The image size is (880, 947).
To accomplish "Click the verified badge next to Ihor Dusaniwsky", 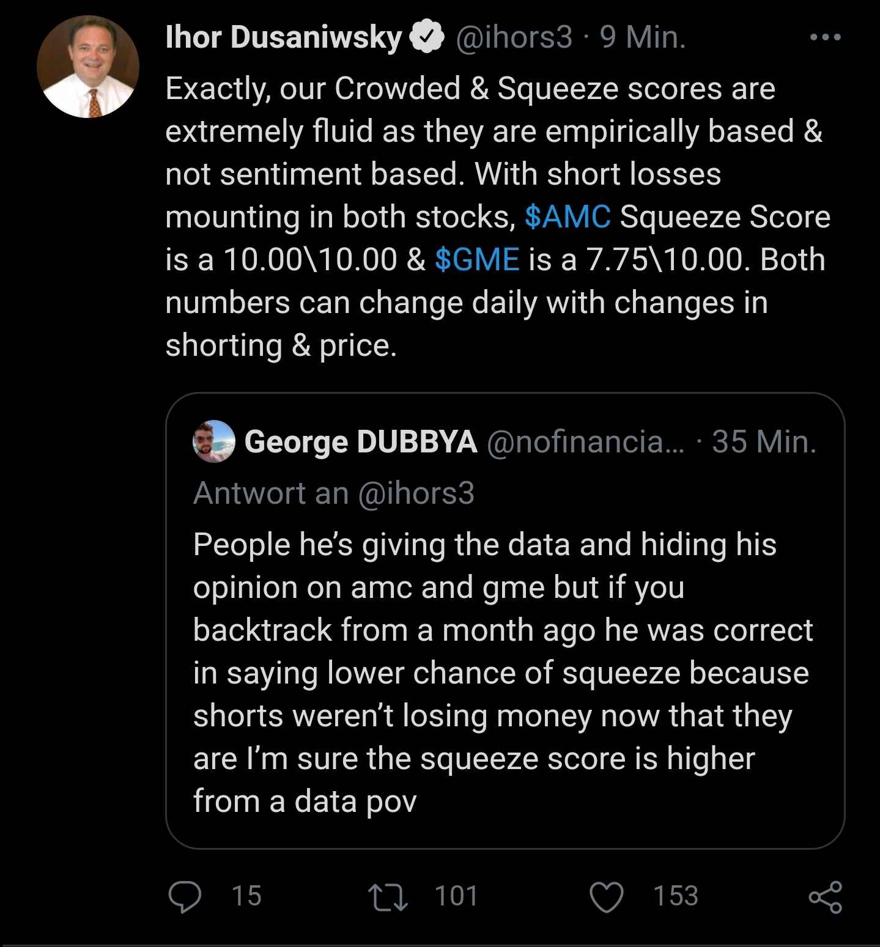I will pos(429,38).
